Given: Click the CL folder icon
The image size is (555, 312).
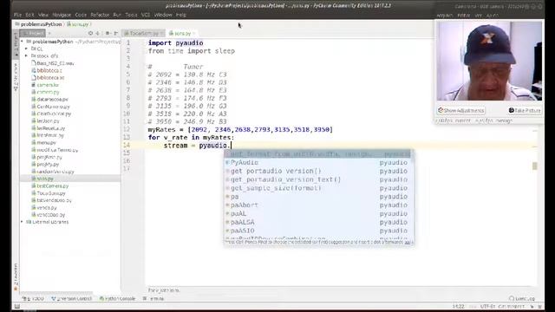Looking at the screenshot, I should point(33,49).
